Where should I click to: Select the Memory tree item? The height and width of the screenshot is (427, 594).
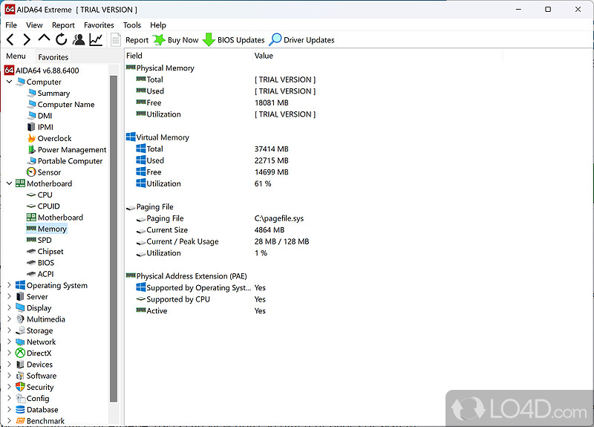pyautogui.click(x=52, y=229)
